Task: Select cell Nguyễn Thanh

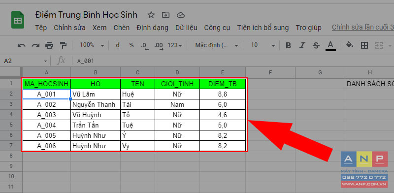Action: coord(96,104)
